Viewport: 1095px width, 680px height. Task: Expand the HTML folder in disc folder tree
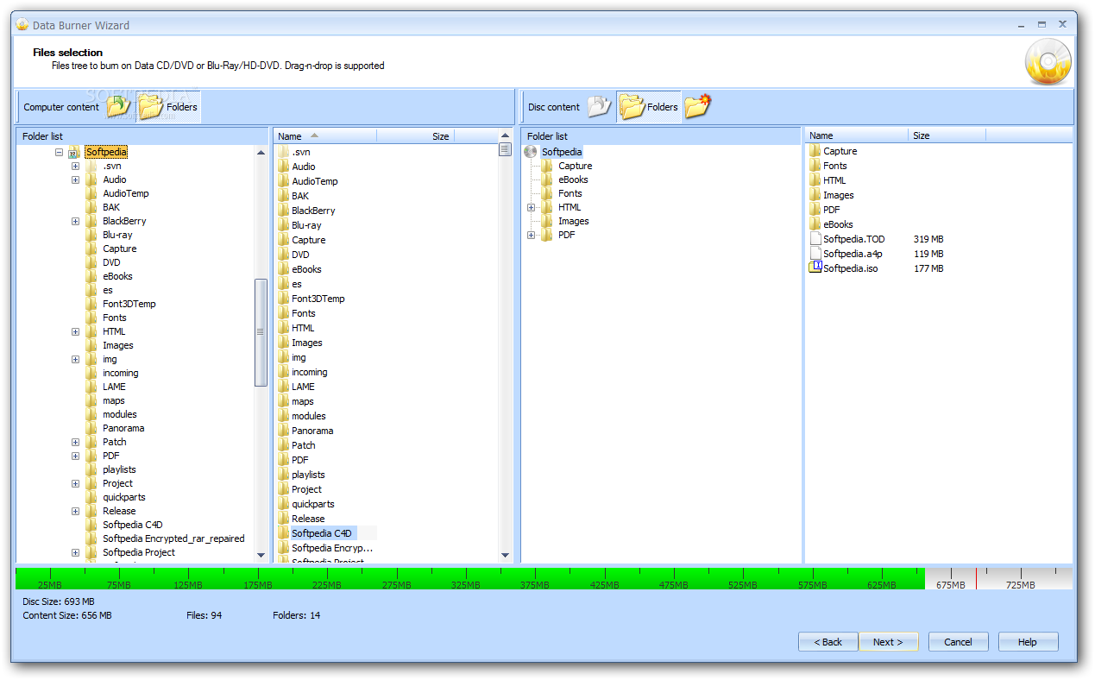[531, 207]
